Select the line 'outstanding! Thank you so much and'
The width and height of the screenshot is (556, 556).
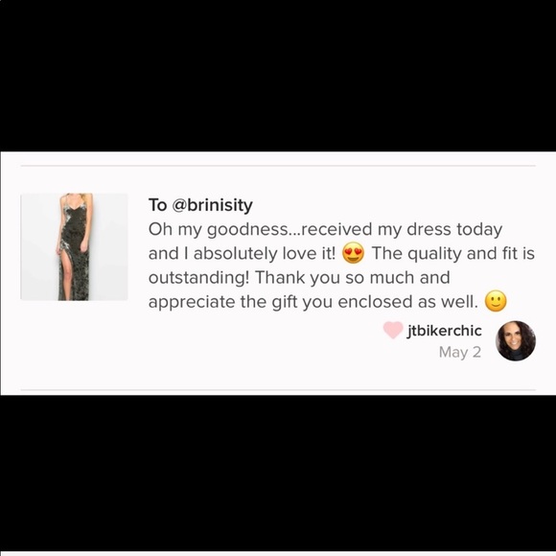point(299,278)
